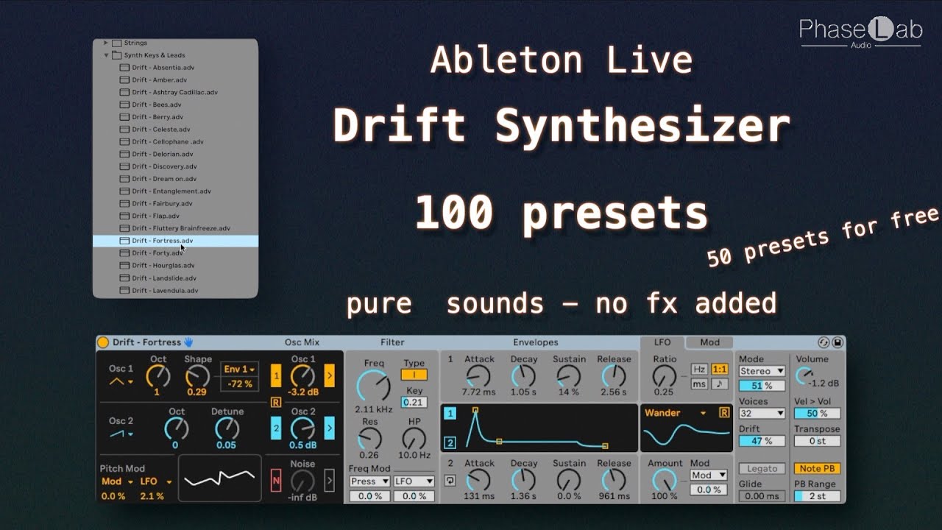Viewport: 942px width, 530px height.
Task: Click envelope 1 Attack knob
Action: pos(479,376)
